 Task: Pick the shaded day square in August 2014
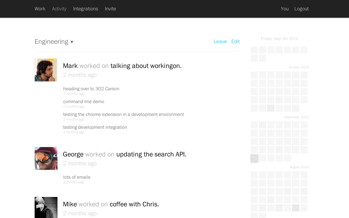(x=296, y=208)
